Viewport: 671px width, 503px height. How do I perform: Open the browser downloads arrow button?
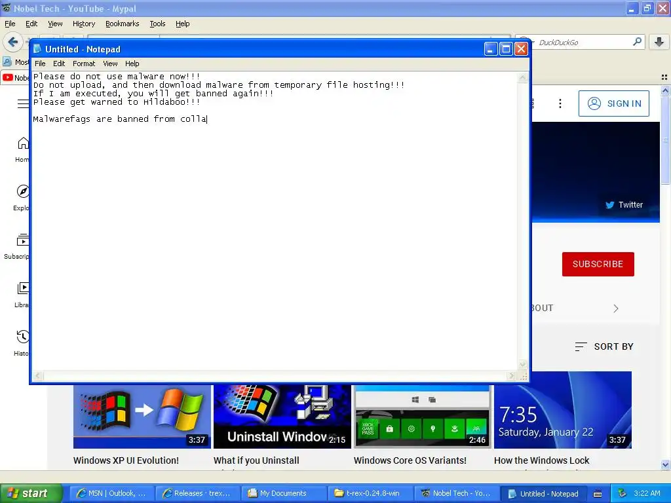pos(659,42)
